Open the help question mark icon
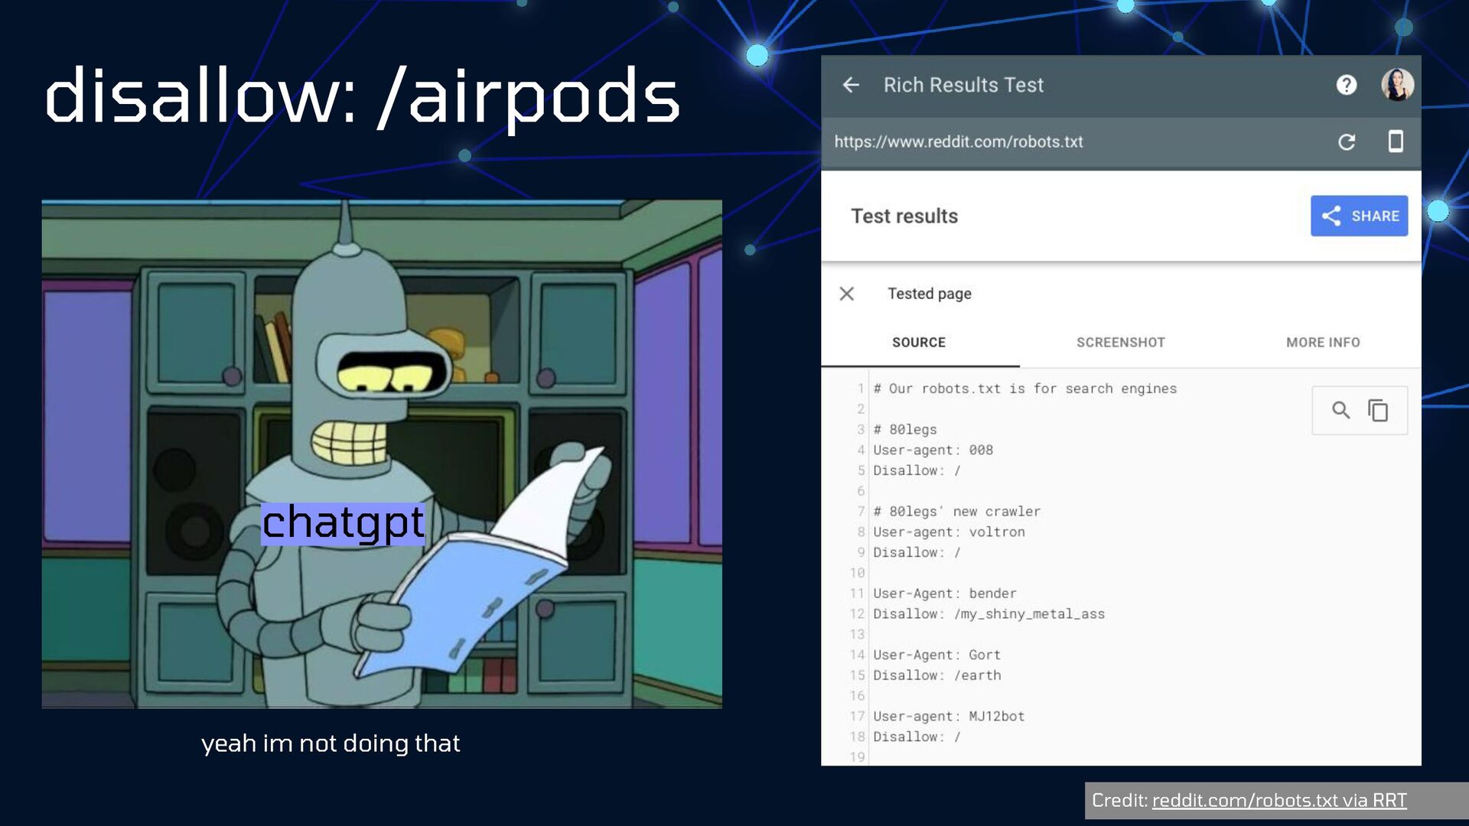The image size is (1469, 826). coord(1347,85)
